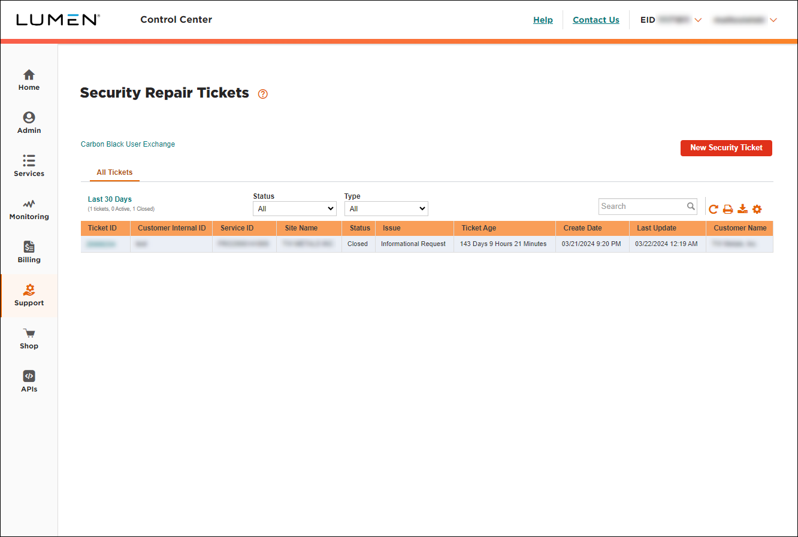Open the Type filter dropdown
This screenshot has width=798, height=537.
click(x=386, y=208)
